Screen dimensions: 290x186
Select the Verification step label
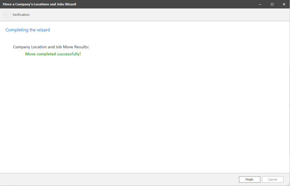[21, 15]
